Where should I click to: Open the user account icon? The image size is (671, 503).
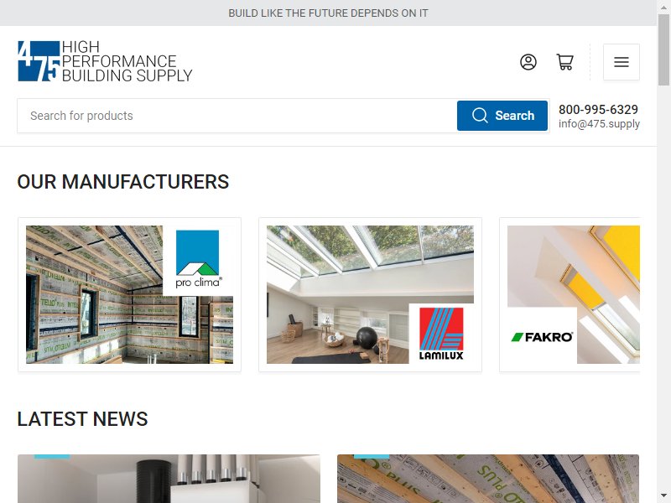coord(528,62)
